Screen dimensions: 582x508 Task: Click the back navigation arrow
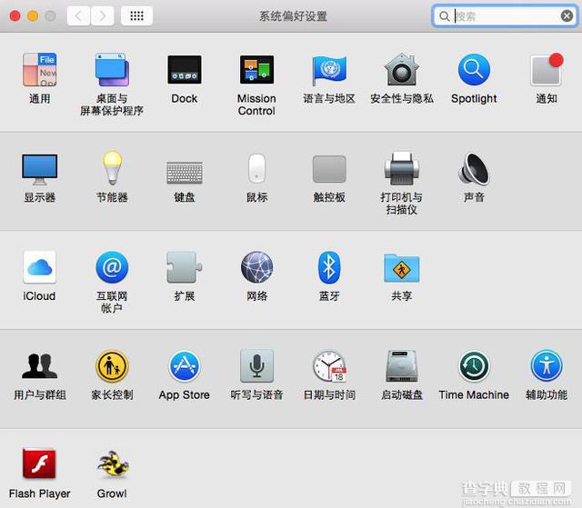tap(78, 16)
